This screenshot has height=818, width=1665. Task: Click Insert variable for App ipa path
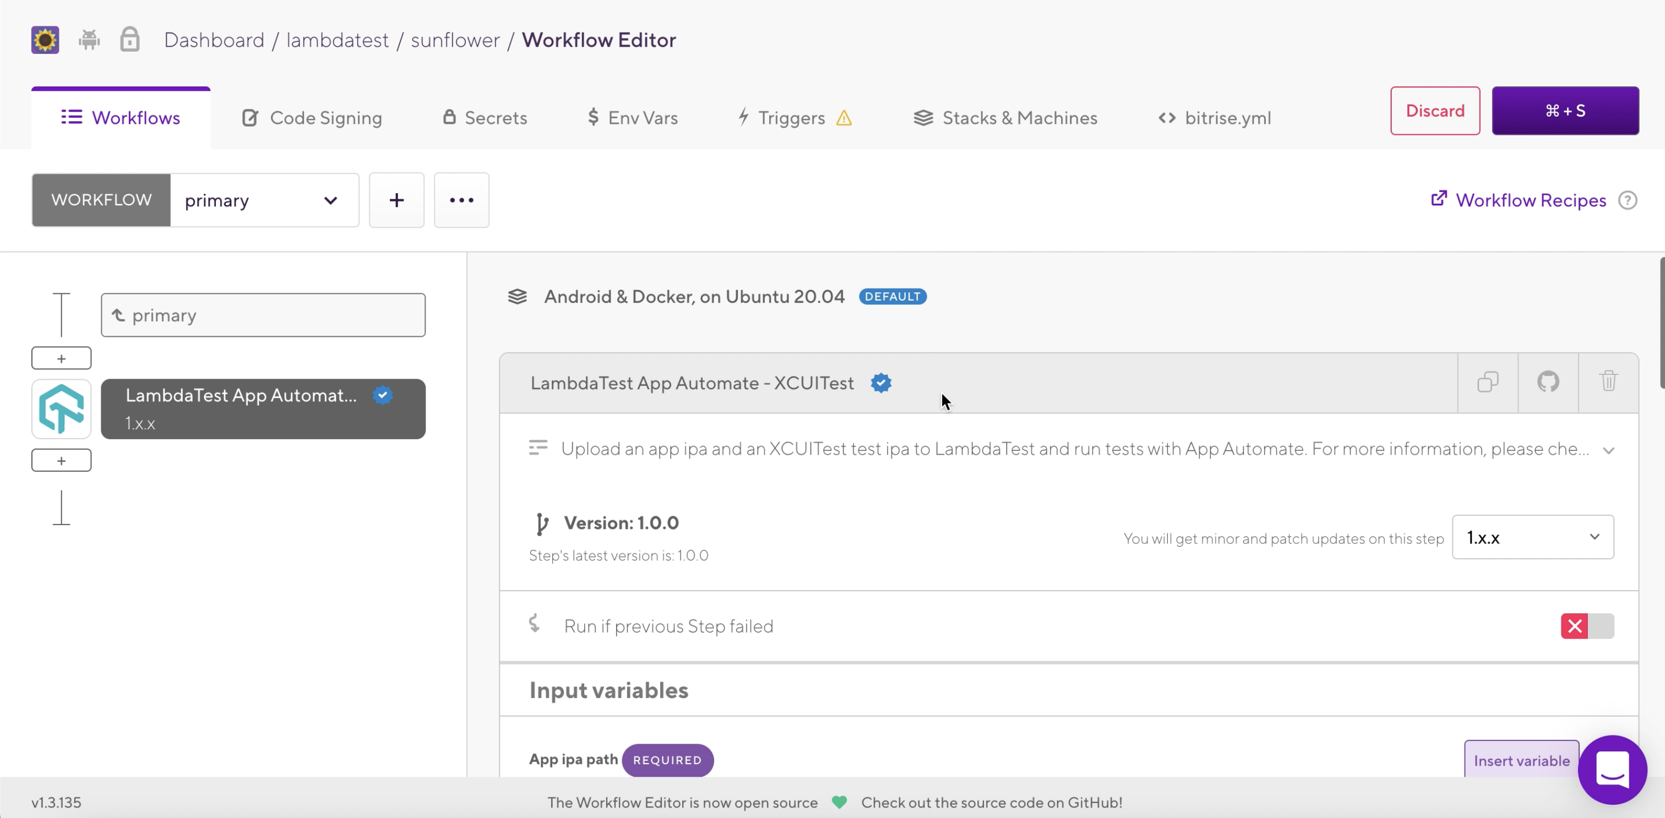pyautogui.click(x=1521, y=761)
